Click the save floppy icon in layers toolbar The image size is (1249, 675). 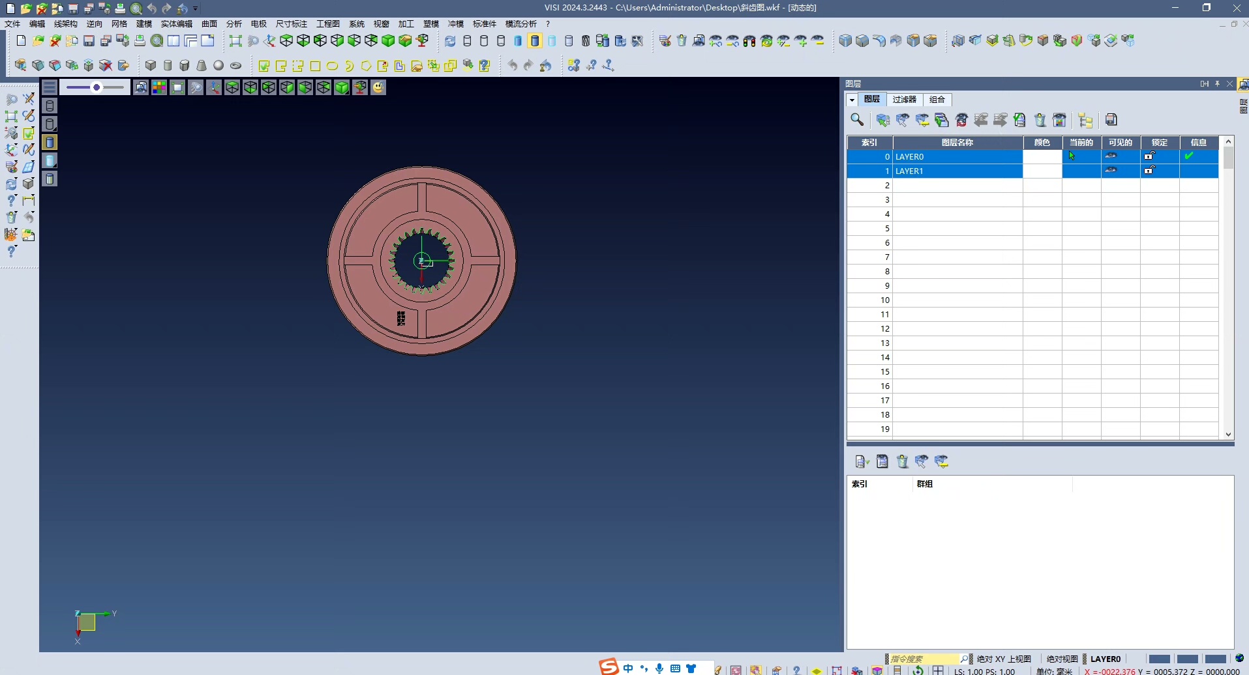click(1111, 120)
